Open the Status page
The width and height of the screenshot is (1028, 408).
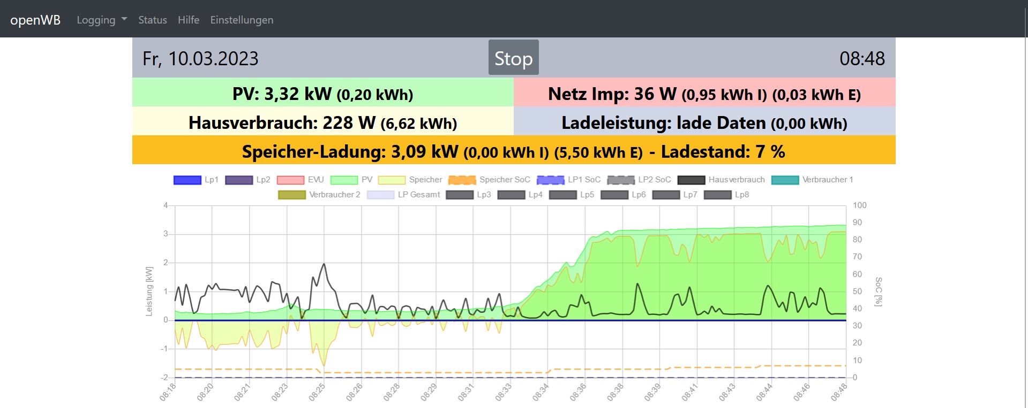pos(153,20)
